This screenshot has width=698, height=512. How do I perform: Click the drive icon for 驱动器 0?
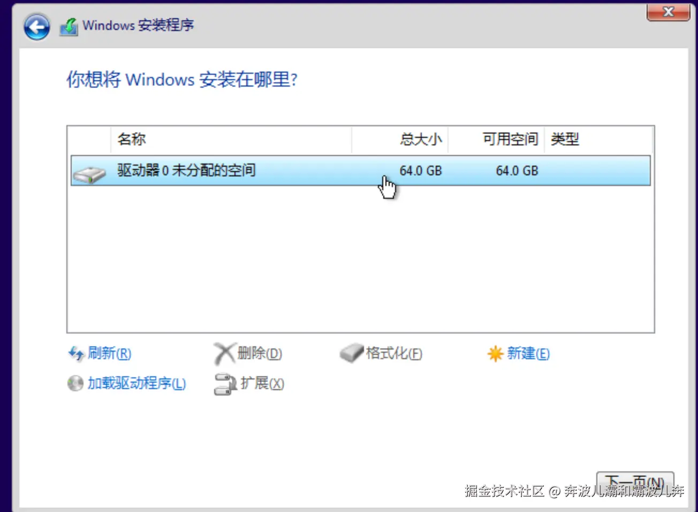pos(89,174)
